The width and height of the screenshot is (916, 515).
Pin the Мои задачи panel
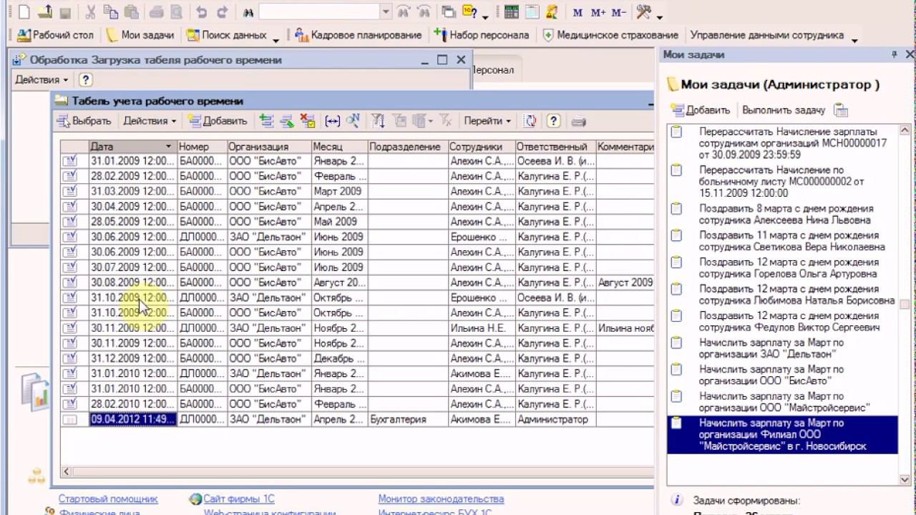pos(894,54)
